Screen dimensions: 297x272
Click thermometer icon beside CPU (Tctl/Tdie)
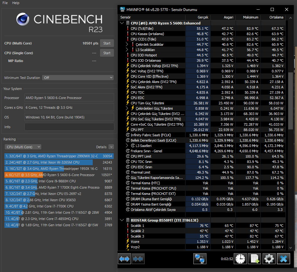[128, 29]
